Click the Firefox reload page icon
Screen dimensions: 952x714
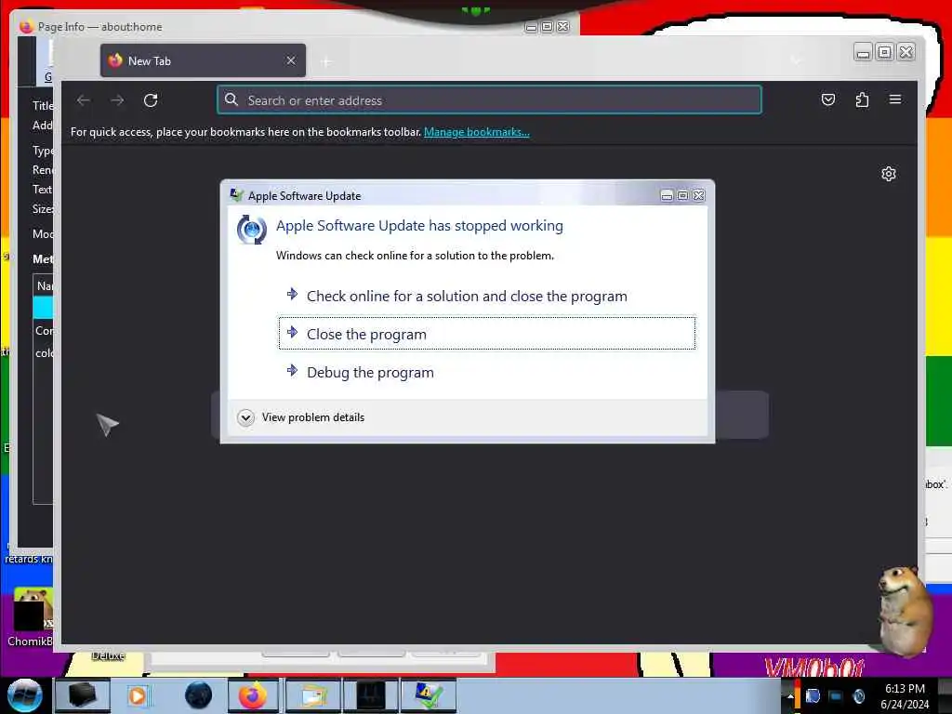tap(151, 100)
